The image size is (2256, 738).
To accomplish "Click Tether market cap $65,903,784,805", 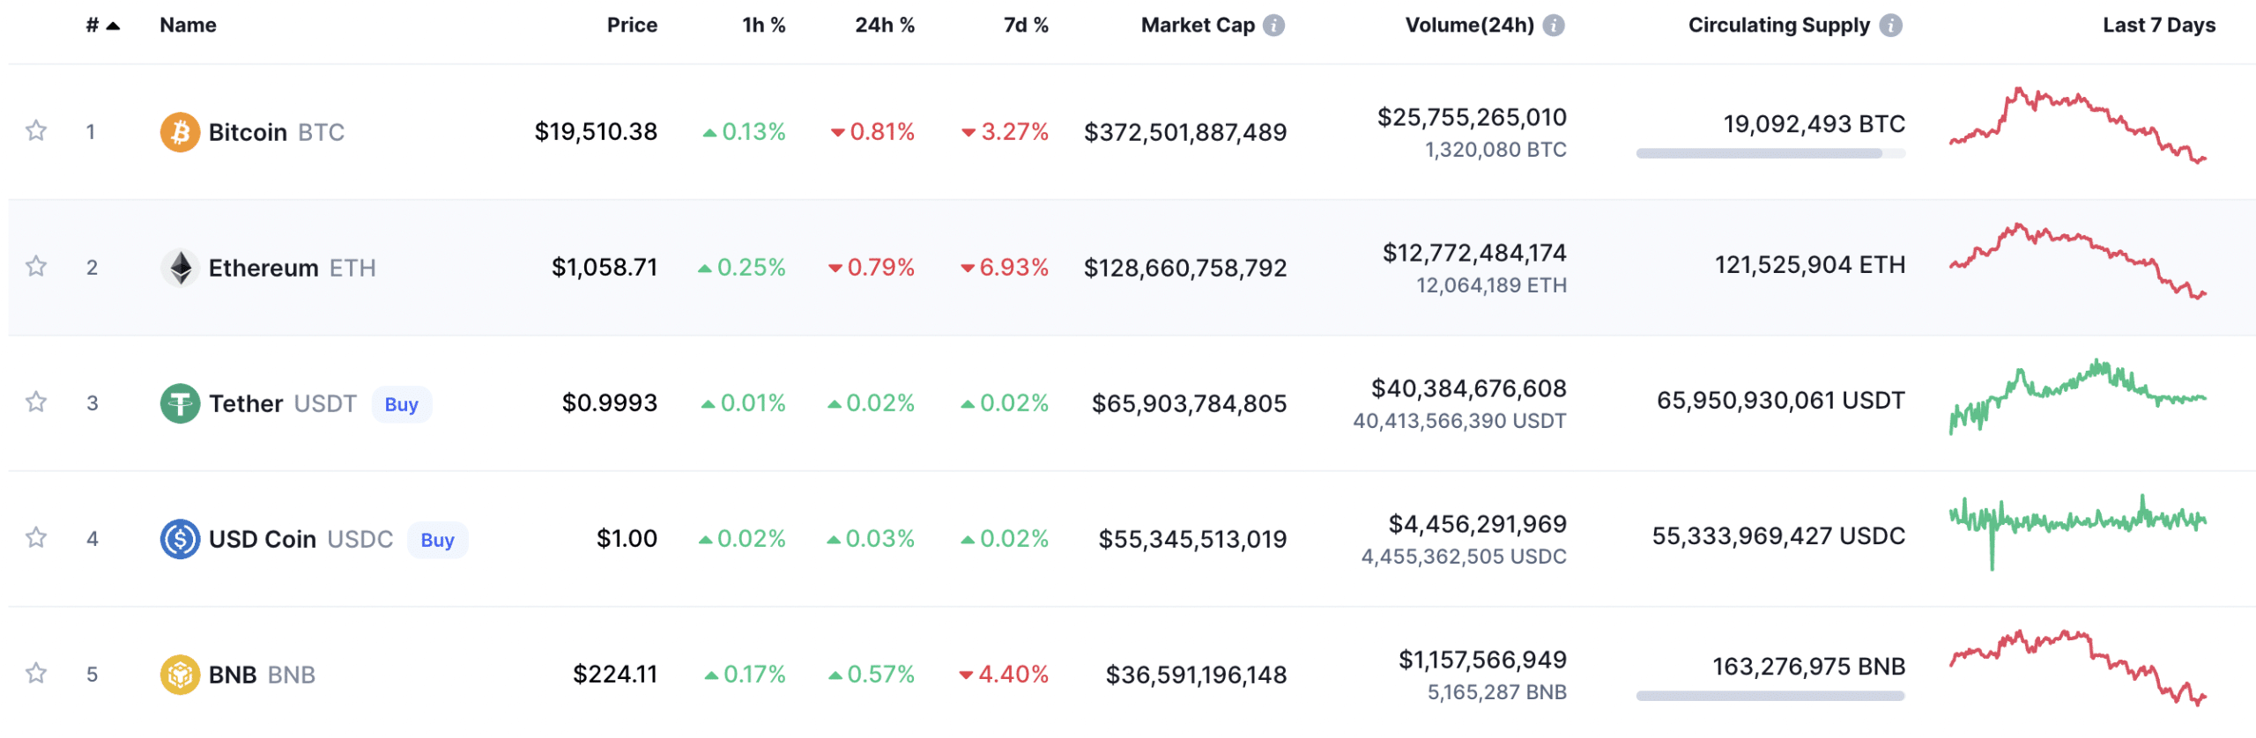I will point(1189,403).
